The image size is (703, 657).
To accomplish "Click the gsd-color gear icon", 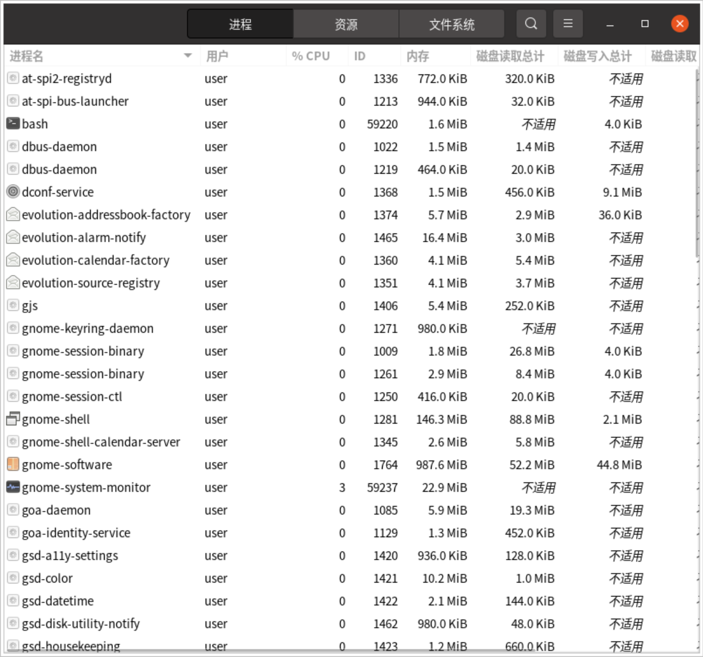I will [13, 578].
